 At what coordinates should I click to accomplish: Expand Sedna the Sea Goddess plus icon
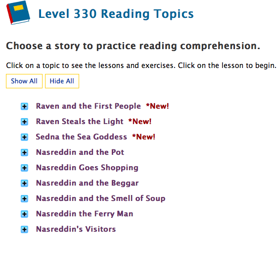(x=24, y=137)
